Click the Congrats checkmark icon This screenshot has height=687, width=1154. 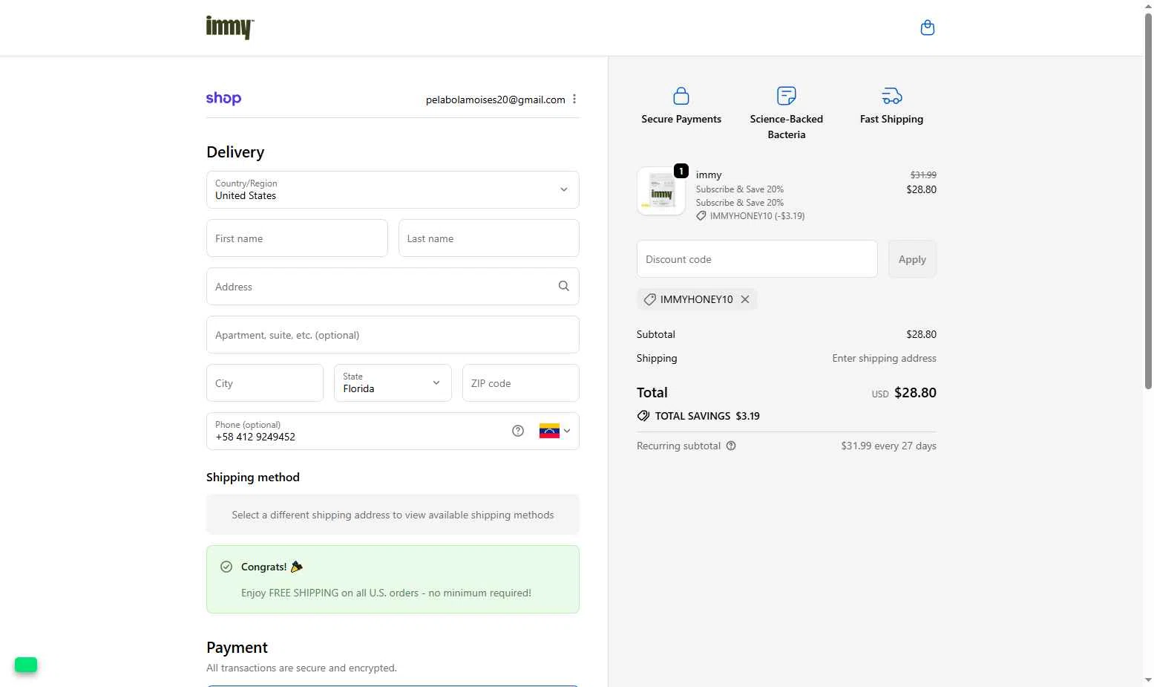pyautogui.click(x=226, y=567)
